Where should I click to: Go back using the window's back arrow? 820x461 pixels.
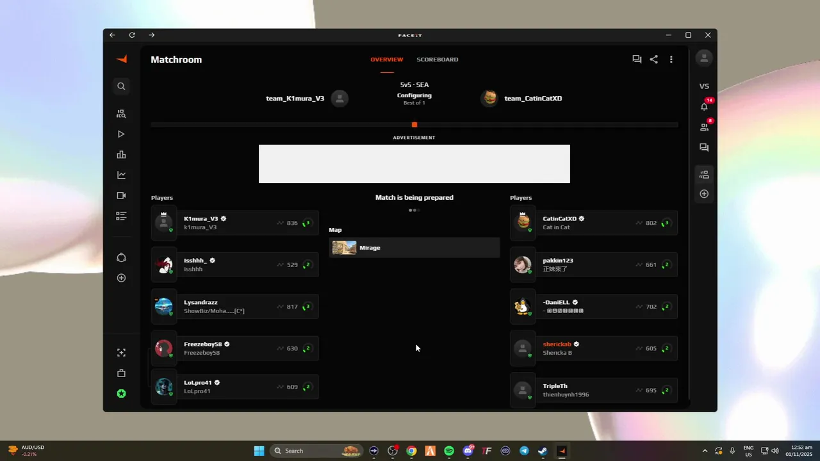click(x=112, y=35)
